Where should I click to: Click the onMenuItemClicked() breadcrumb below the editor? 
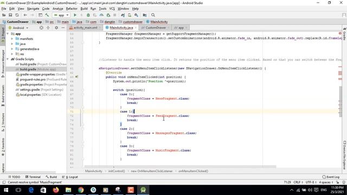click(193, 171)
